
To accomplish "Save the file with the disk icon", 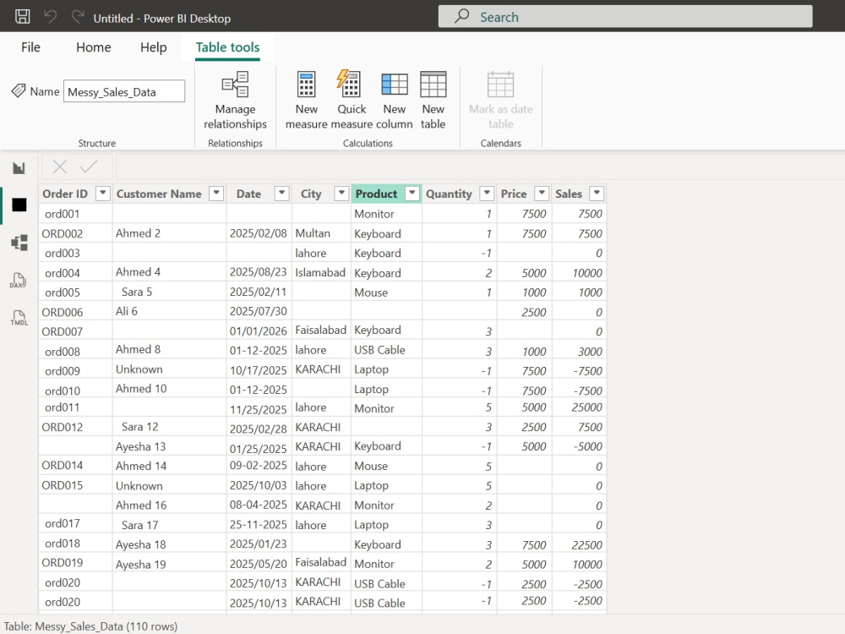I will click(x=23, y=16).
